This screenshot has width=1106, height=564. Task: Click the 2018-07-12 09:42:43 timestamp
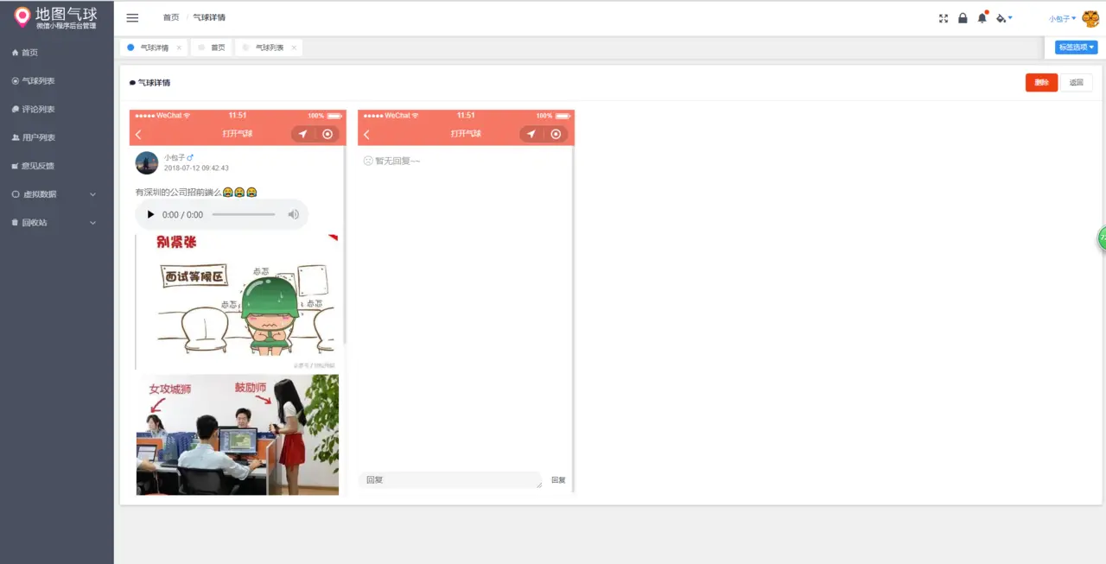(196, 168)
